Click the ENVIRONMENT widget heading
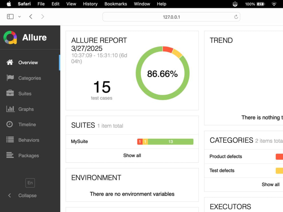 pyautogui.click(x=96, y=178)
